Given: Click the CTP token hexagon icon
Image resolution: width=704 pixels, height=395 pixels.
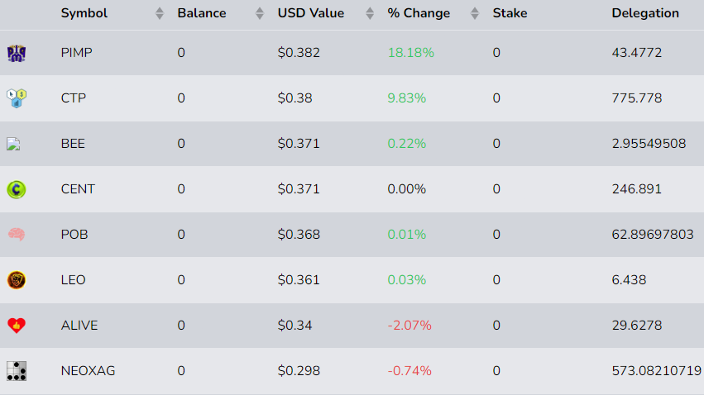Looking at the screenshot, I should point(17,98).
